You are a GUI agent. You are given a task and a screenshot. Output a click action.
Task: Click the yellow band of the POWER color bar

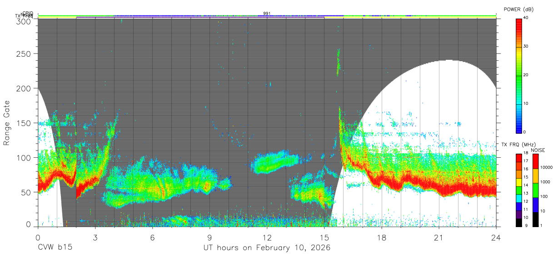(519, 54)
